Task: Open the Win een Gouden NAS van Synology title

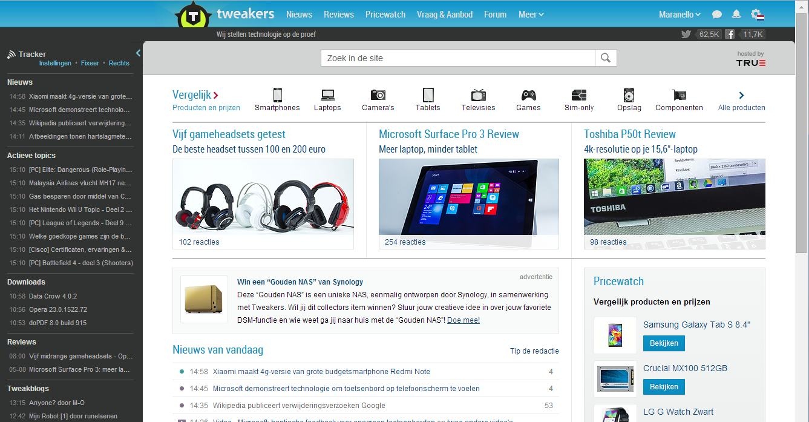Action: (x=300, y=282)
